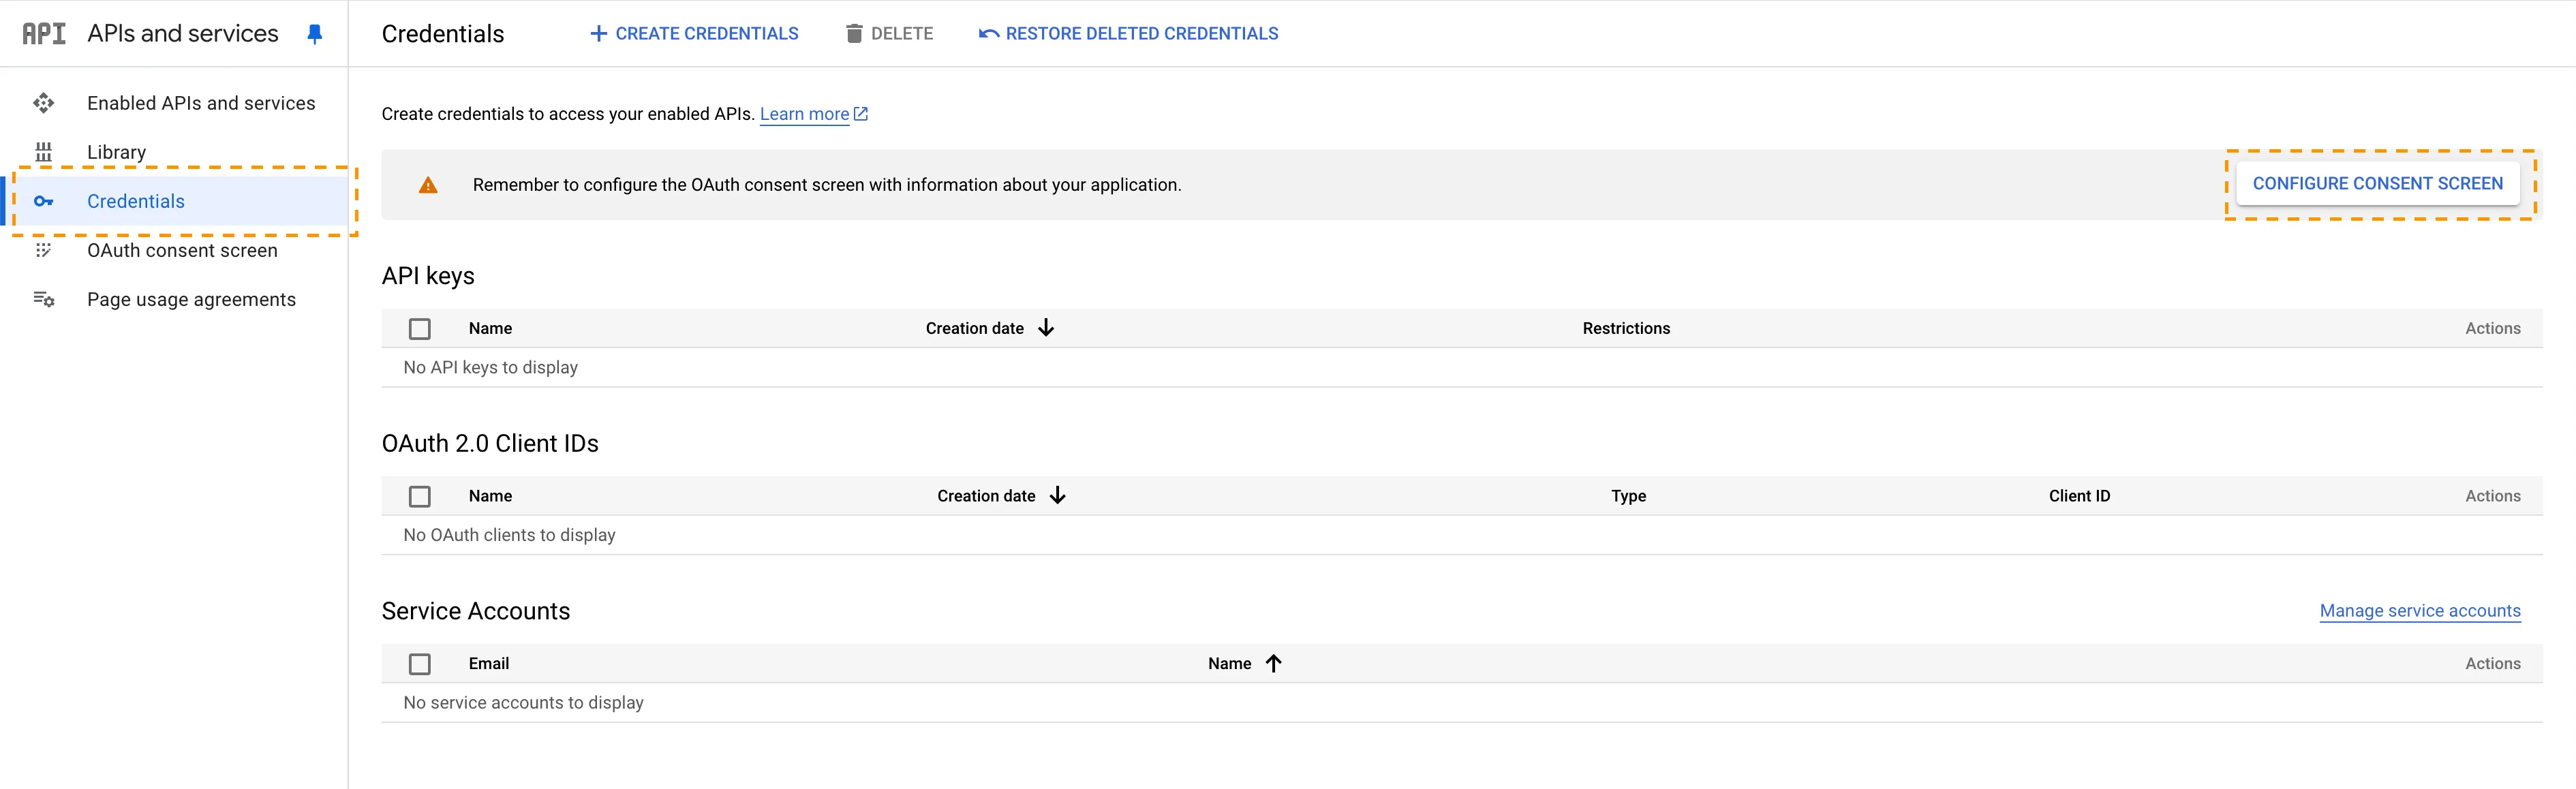Click the external link icon after Learn more
Image resolution: width=2576 pixels, height=789 pixels.
[861, 113]
